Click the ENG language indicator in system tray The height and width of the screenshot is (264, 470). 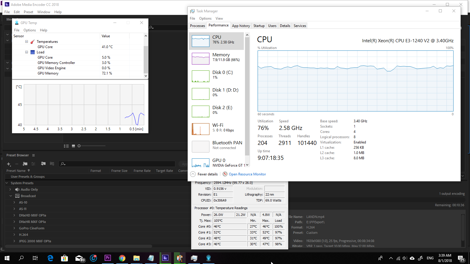430,258
